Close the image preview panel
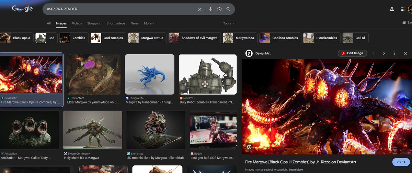Viewport: 412px width, 173px height. pos(405,53)
